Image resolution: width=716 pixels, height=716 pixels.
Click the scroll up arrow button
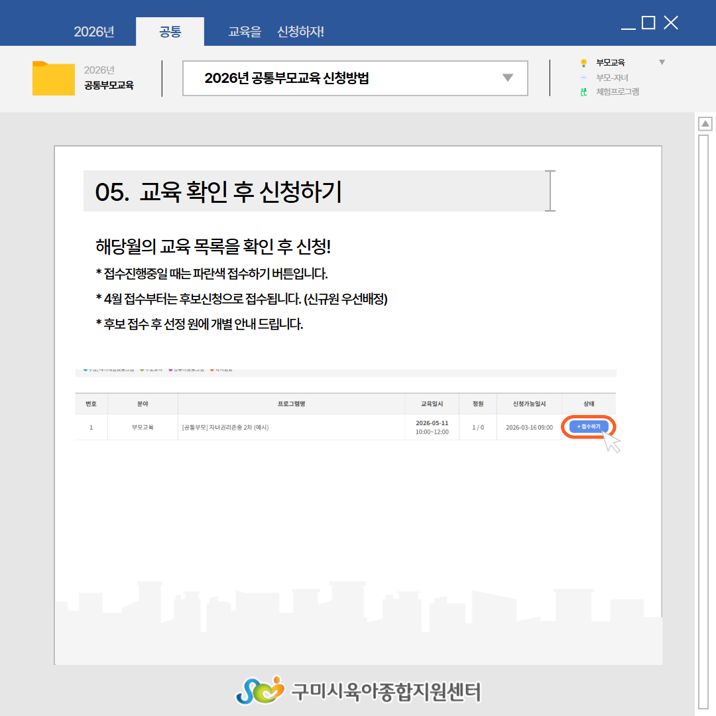point(705,124)
